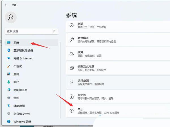The height and width of the screenshot is (127, 170).
Task: Click the search magnifier icon
Action: [54, 31]
